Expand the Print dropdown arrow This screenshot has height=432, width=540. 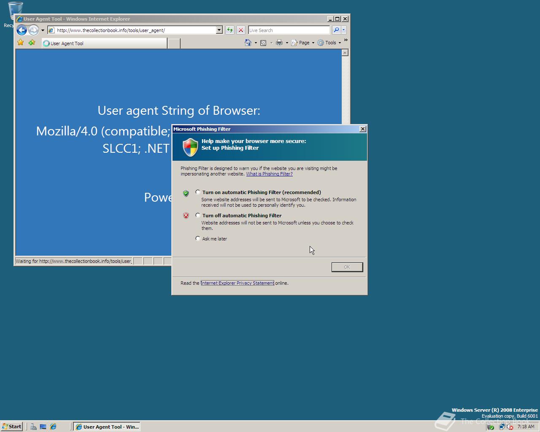(287, 43)
